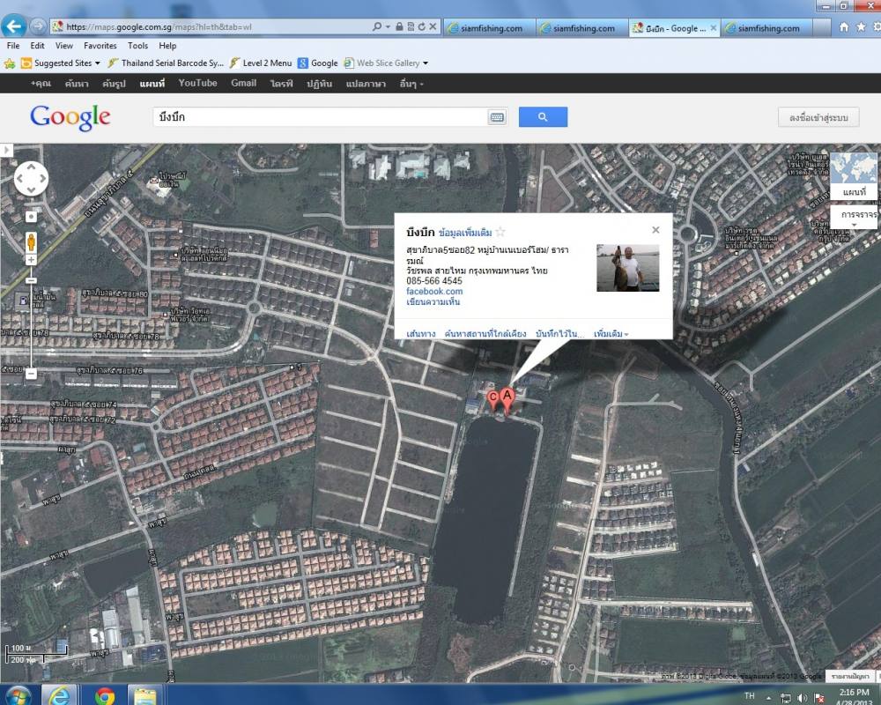Open the browser Home icon

tap(843, 27)
